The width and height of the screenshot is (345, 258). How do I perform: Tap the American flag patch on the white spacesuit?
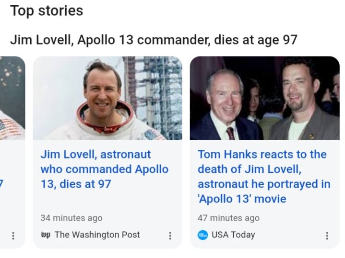tap(152, 135)
